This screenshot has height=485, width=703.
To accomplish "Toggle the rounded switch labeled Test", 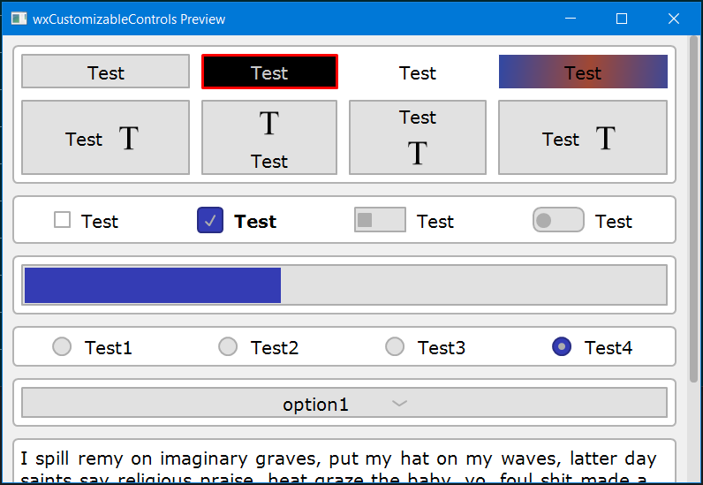I will 558,220.
